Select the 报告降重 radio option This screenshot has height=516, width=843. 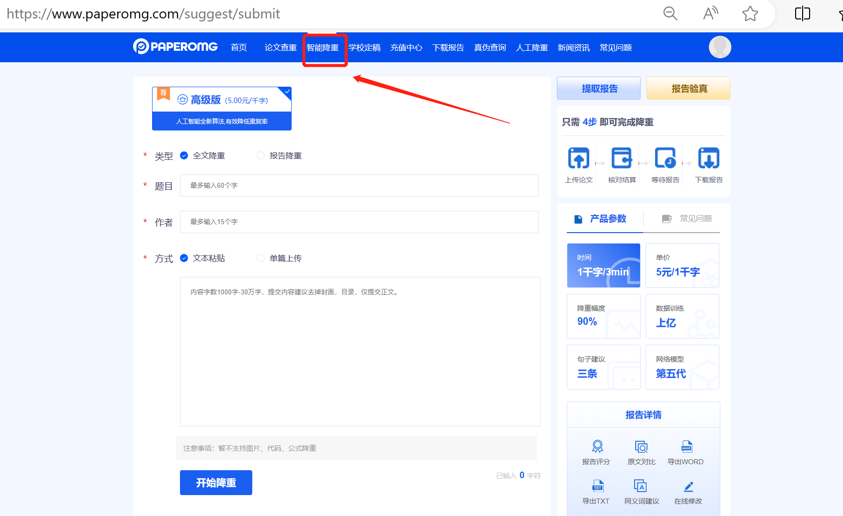click(260, 155)
